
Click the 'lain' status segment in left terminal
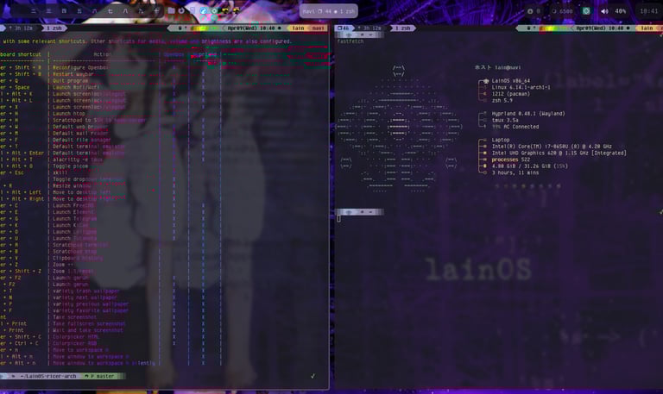click(298, 28)
